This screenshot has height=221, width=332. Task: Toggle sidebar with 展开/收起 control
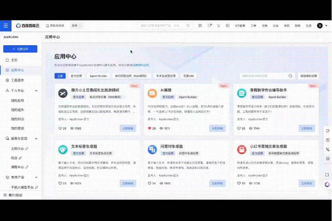click(x=13, y=195)
